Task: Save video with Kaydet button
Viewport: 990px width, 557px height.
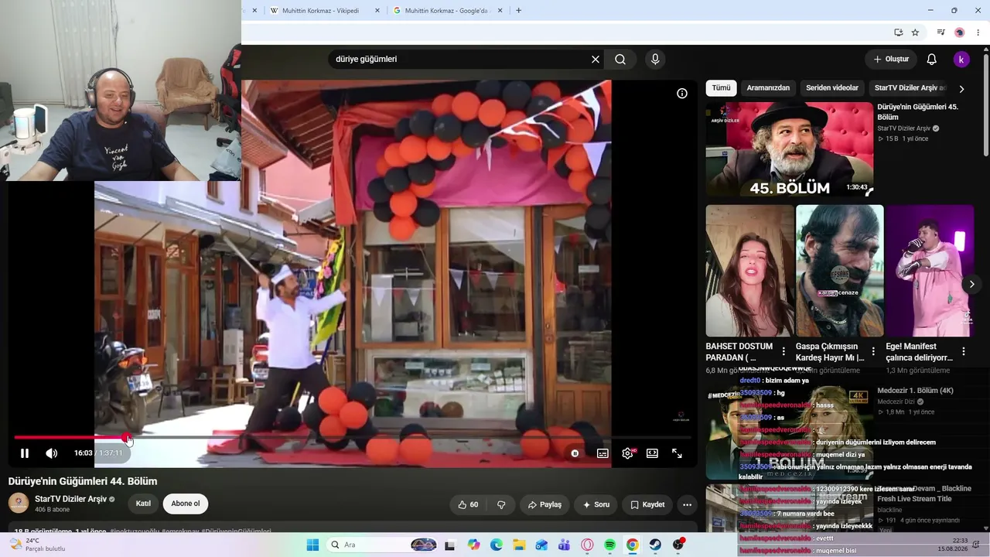Action: (x=647, y=504)
